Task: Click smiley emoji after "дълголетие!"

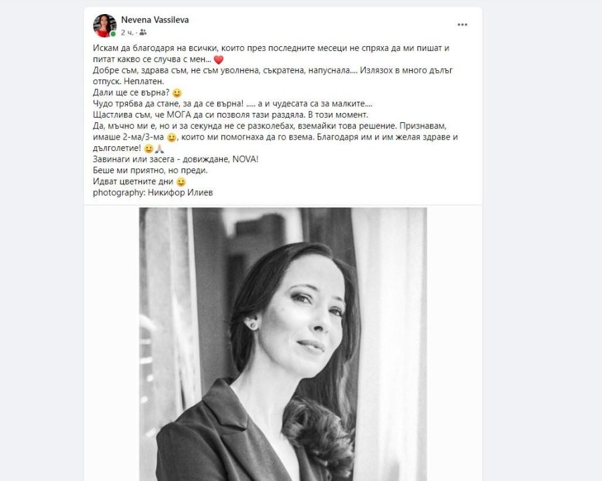Action: tap(148, 149)
